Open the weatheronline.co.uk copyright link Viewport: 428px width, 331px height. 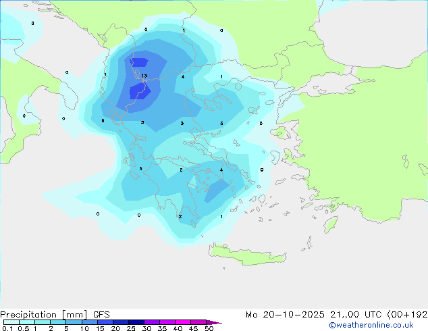[x=371, y=325]
